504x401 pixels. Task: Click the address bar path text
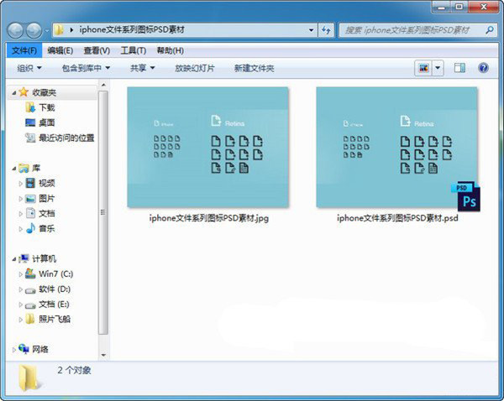click(x=132, y=30)
